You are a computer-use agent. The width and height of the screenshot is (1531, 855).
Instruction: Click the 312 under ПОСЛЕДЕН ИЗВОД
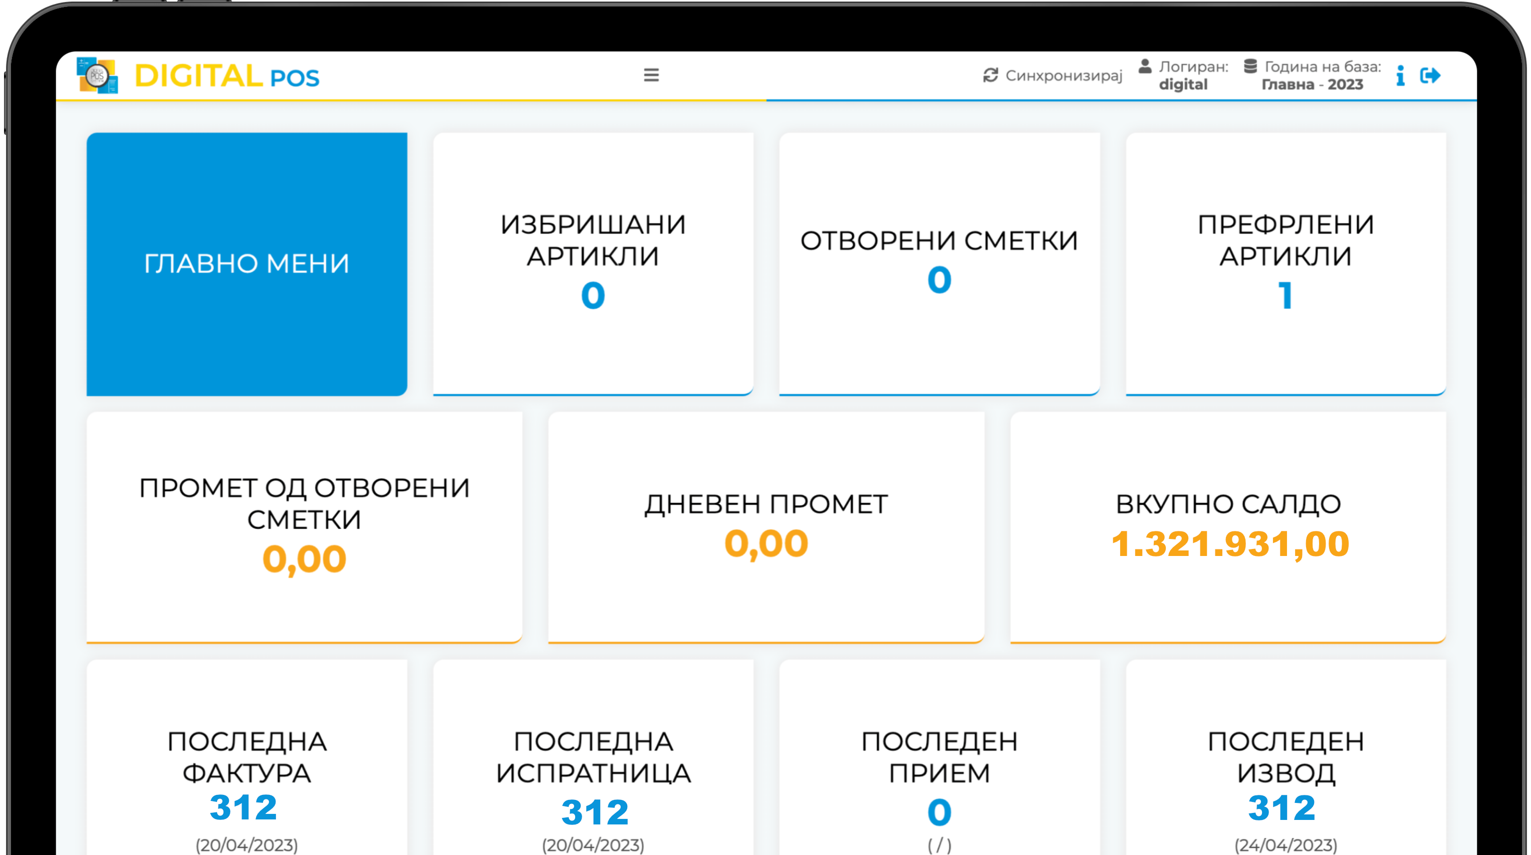point(1282,807)
